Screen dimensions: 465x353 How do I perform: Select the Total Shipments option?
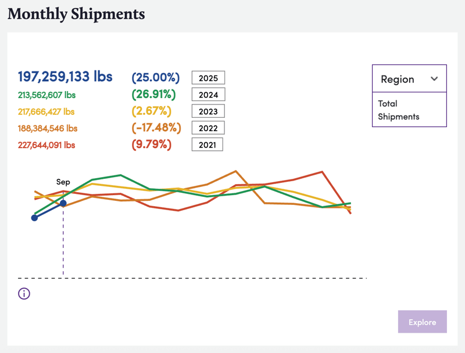point(398,110)
